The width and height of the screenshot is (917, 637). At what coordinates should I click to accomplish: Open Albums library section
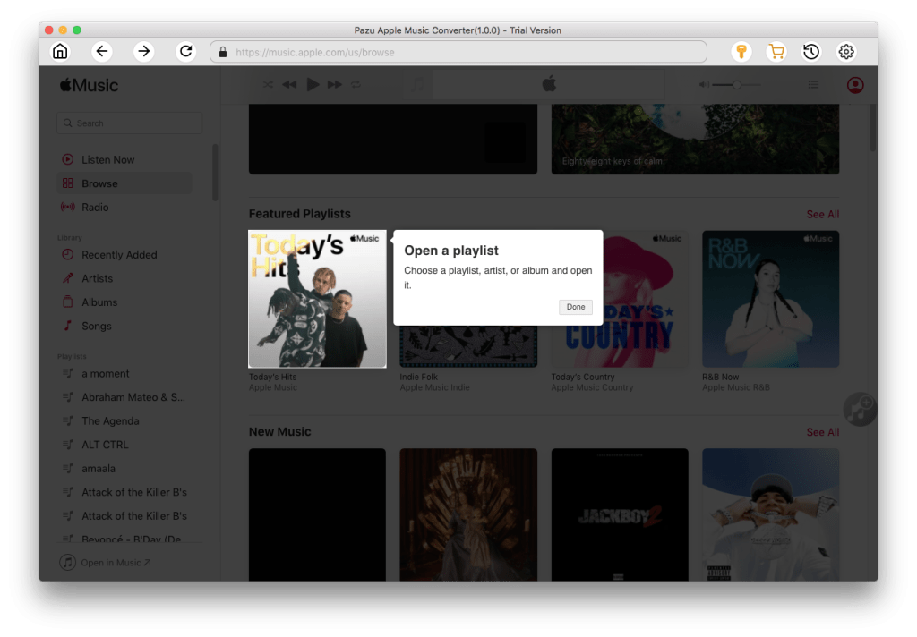click(x=124, y=302)
